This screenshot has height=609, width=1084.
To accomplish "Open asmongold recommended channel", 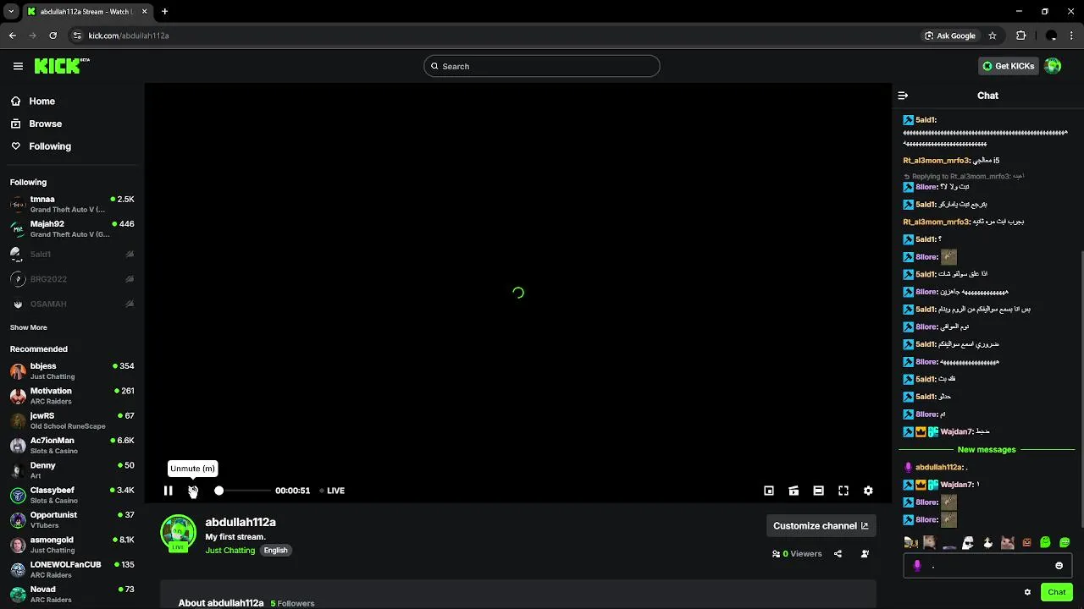I will coord(72,544).
